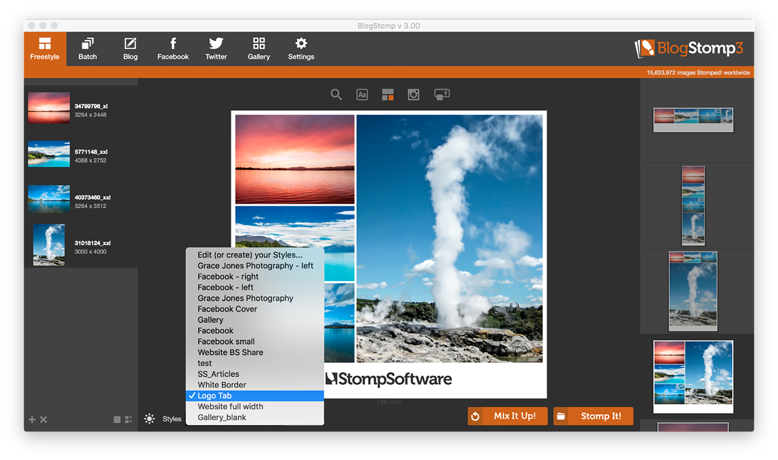Click the large geyser photo in collage
The image size is (778, 460).
tap(449, 239)
